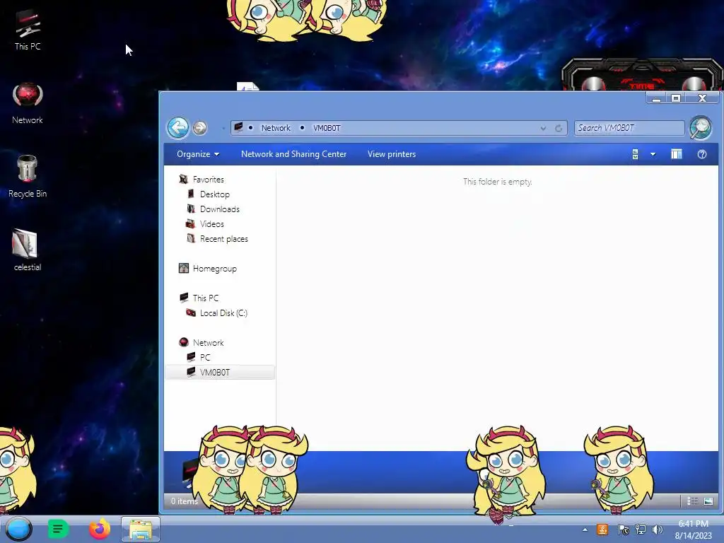The width and height of the screenshot is (724, 543).
Task: Open Network and Sharing Center
Action: [x=293, y=154]
